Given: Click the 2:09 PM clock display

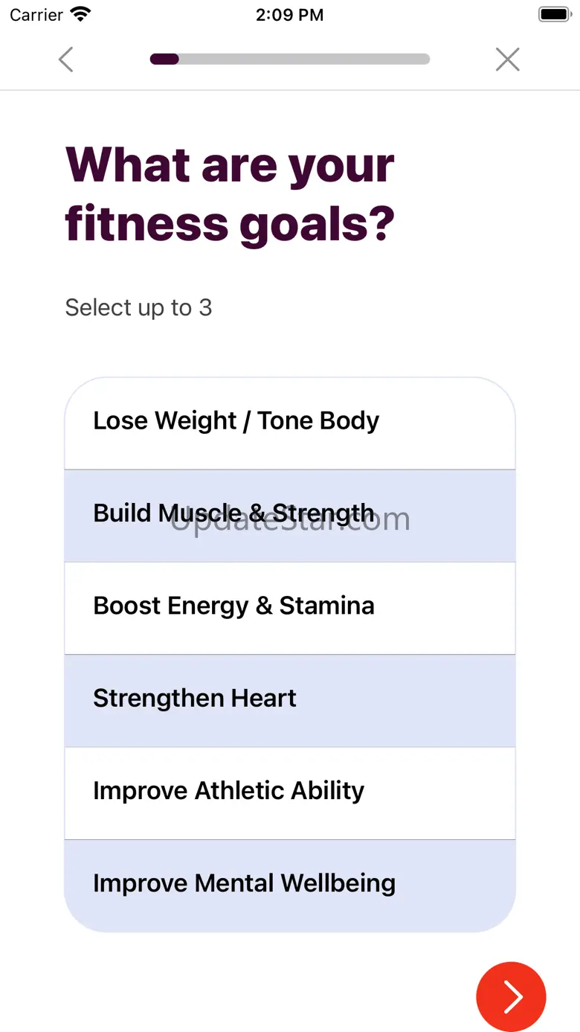Looking at the screenshot, I should 289,14.
